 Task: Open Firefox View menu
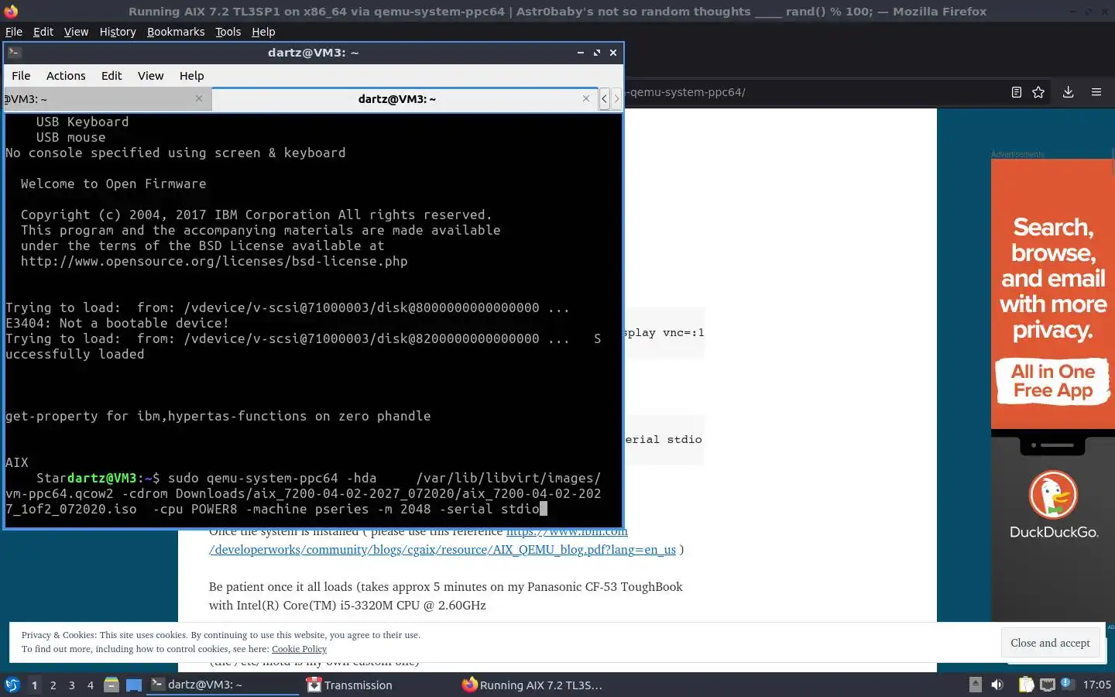click(x=76, y=32)
